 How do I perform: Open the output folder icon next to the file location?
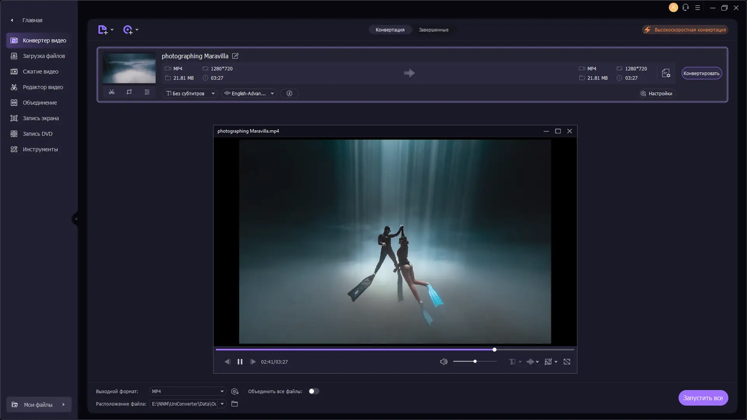point(235,404)
